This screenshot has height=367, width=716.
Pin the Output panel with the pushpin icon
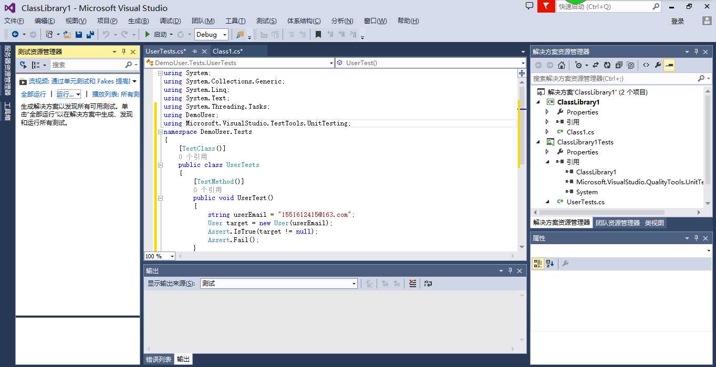coord(510,271)
